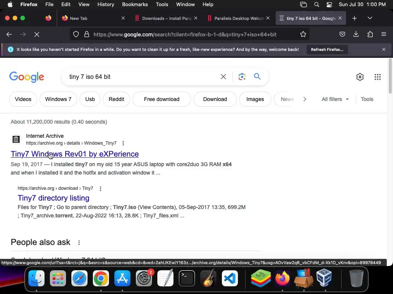Open Finder from the Dock
This screenshot has height=294, width=393.
click(x=36, y=278)
